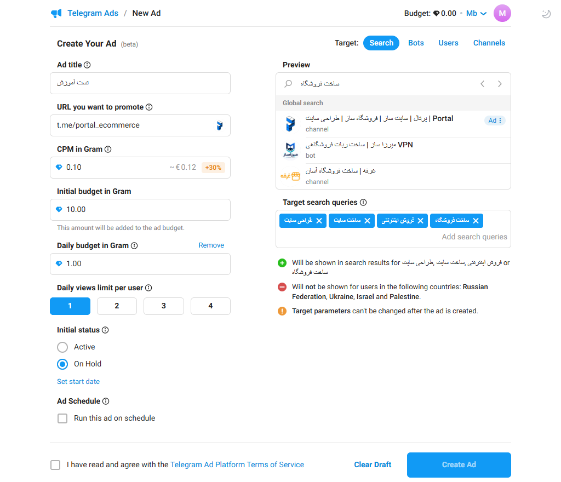The height and width of the screenshot is (482, 561).
Task: Click the +30% CPM suggestion badge
Action: 213,168
